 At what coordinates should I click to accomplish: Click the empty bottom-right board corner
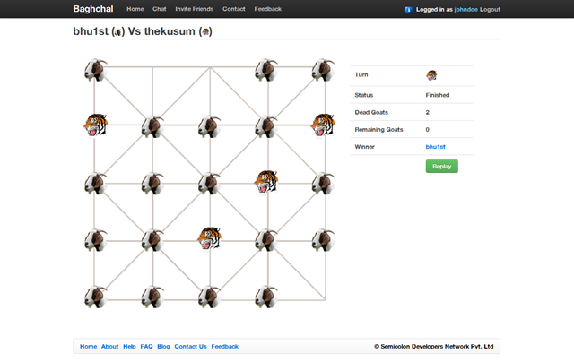[325, 300]
